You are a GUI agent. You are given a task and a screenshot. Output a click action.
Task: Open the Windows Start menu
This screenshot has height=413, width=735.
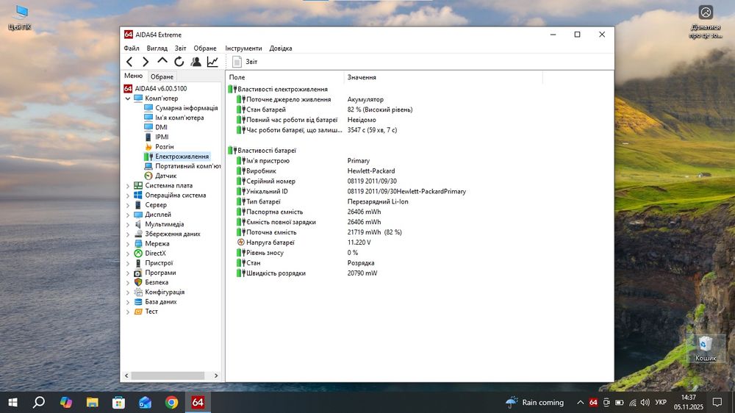[13, 402]
